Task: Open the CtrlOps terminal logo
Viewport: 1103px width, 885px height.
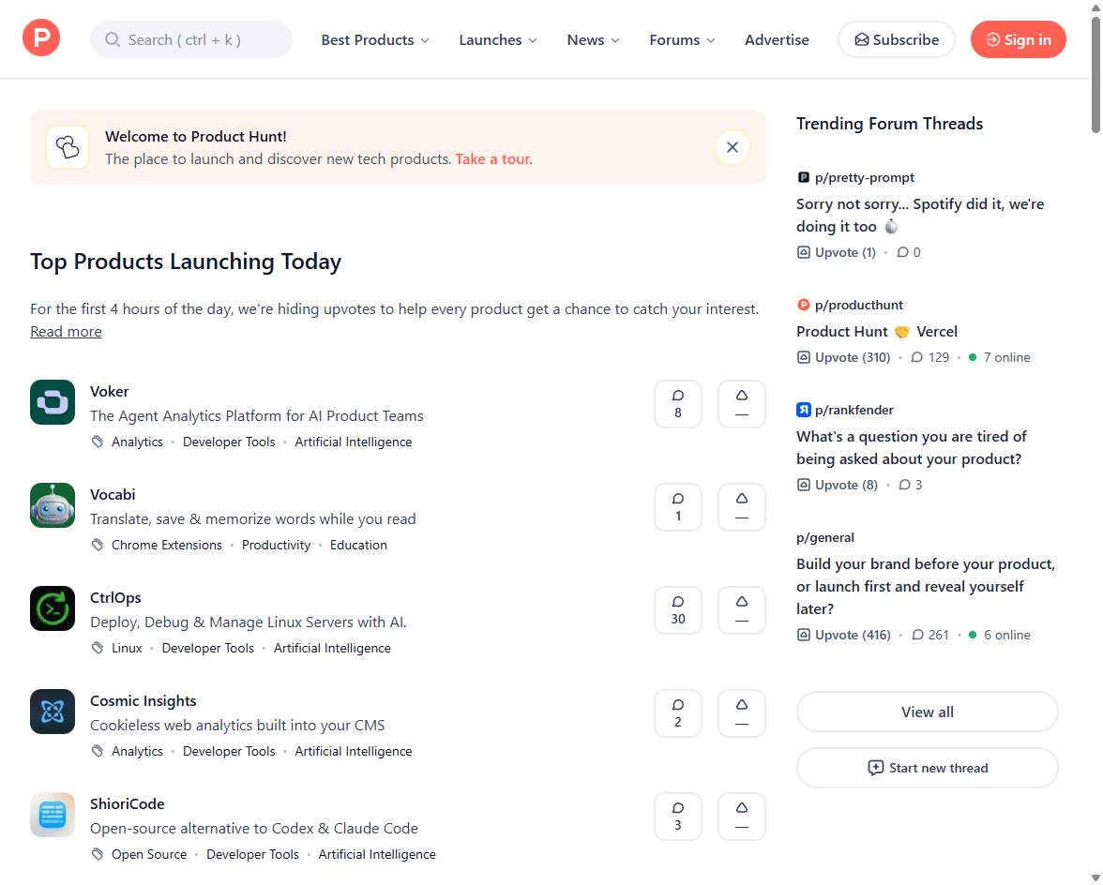Action: (x=53, y=608)
